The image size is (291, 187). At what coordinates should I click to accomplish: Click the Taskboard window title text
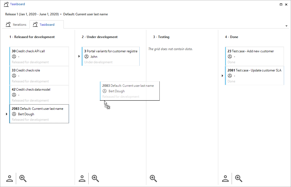(x=18, y=4)
